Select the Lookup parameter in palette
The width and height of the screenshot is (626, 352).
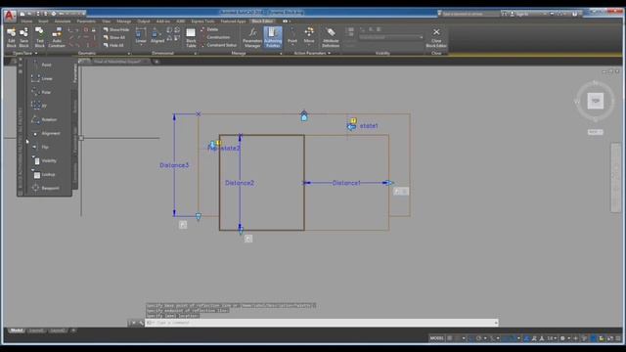43,174
